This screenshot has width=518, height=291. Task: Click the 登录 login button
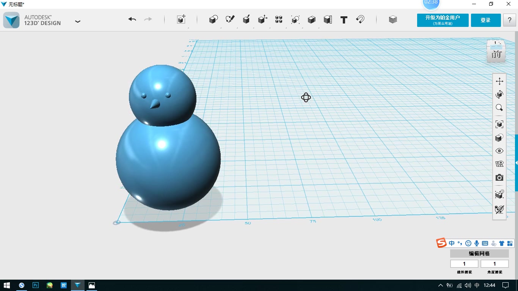tap(485, 20)
